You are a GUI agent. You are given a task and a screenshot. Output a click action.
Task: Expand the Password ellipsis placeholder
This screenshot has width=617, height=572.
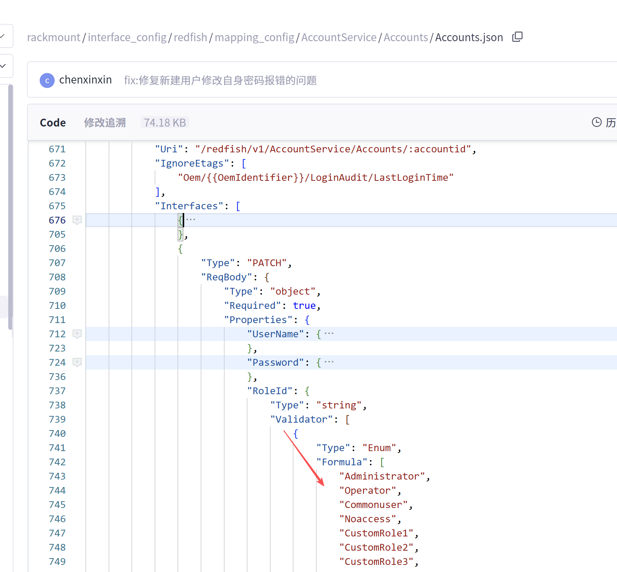329,362
